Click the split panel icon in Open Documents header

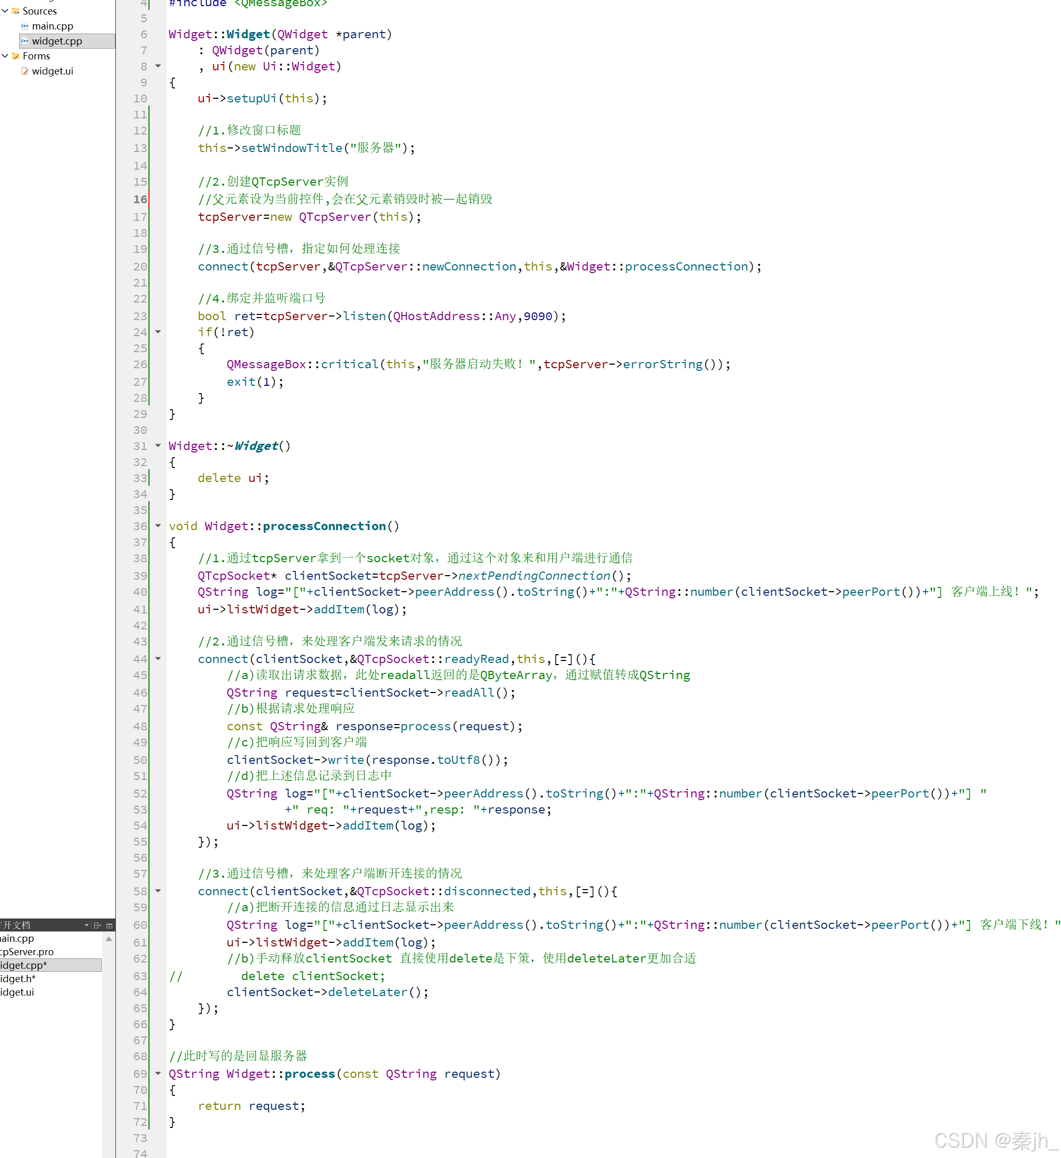(x=97, y=925)
